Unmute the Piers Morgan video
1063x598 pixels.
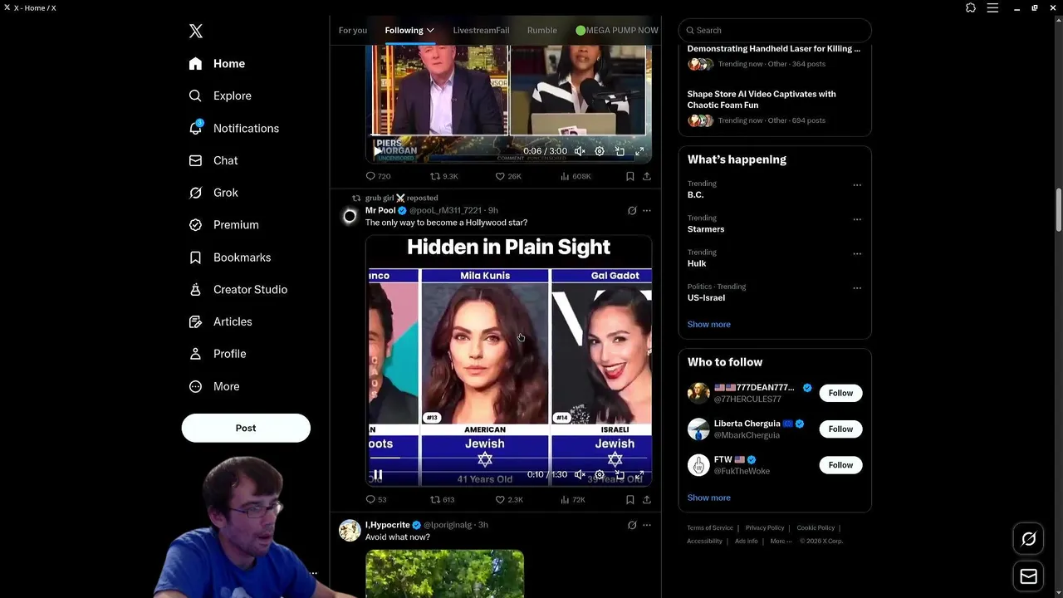point(580,151)
